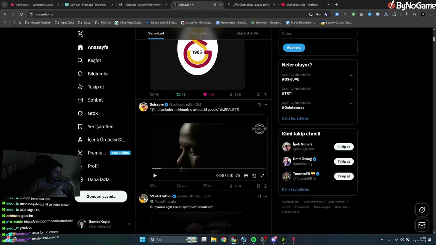This screenshot has height=245, width=436.
Task: Open Premium with %50 indirim
Action: point(104,153)
